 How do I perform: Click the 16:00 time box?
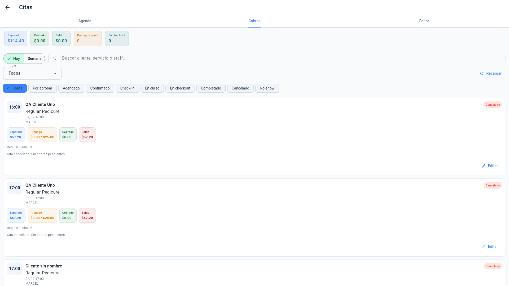[x=15, y=107]
